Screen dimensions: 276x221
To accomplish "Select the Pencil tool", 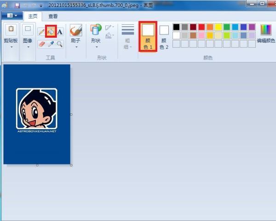I will pos(41,32).
